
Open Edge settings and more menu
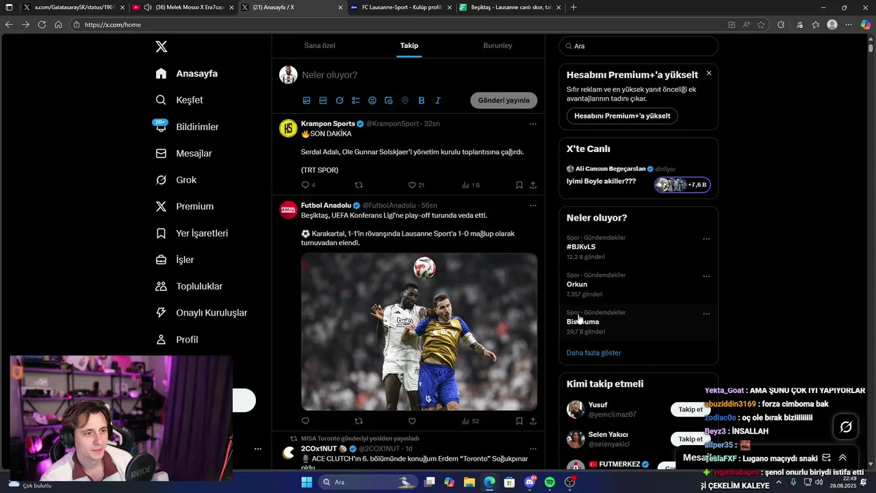pyautogui.click(x=849, y=25)
